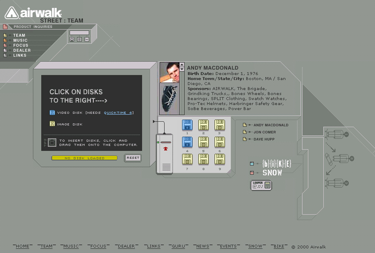Click the TEAM footer link
The image size is (375, 253).
pyautogui.click(x=46, y=246)
